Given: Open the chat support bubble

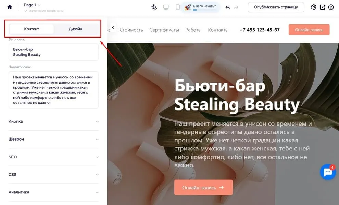Looking at the screenshot, I should click(x=328, y=172).
